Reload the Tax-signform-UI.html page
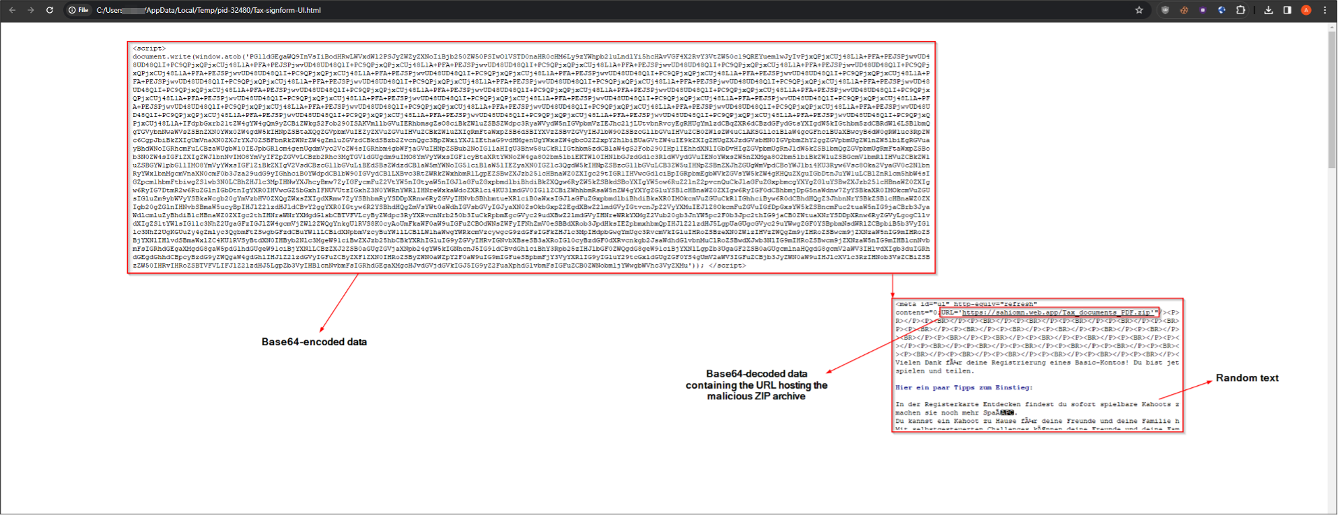The height and width of the screenshot is (515, 1338). [50, 10]
